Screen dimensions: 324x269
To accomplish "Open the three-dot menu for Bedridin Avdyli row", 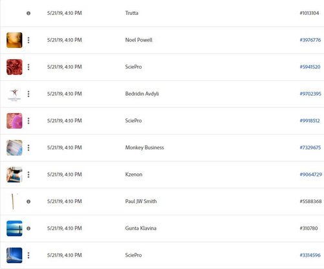I will click(x=28, y=94).
